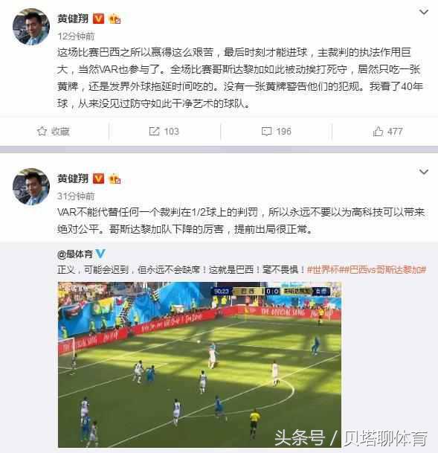
Task: Click the 12分钟前 timestamp of first post
Action: [76, 36]
